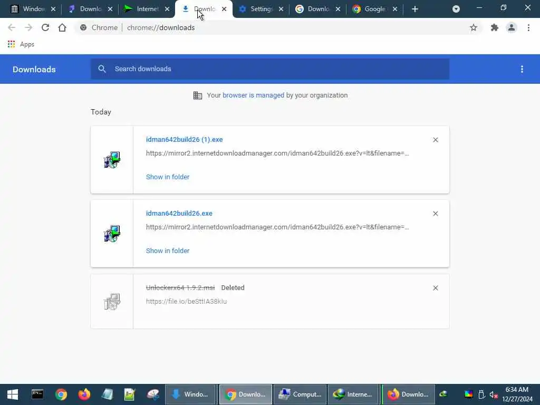The width and height of the screenshot is (540, 405).
Task: Switch to the Firefox Downlo... taskbar window
Action: [409, 394]
